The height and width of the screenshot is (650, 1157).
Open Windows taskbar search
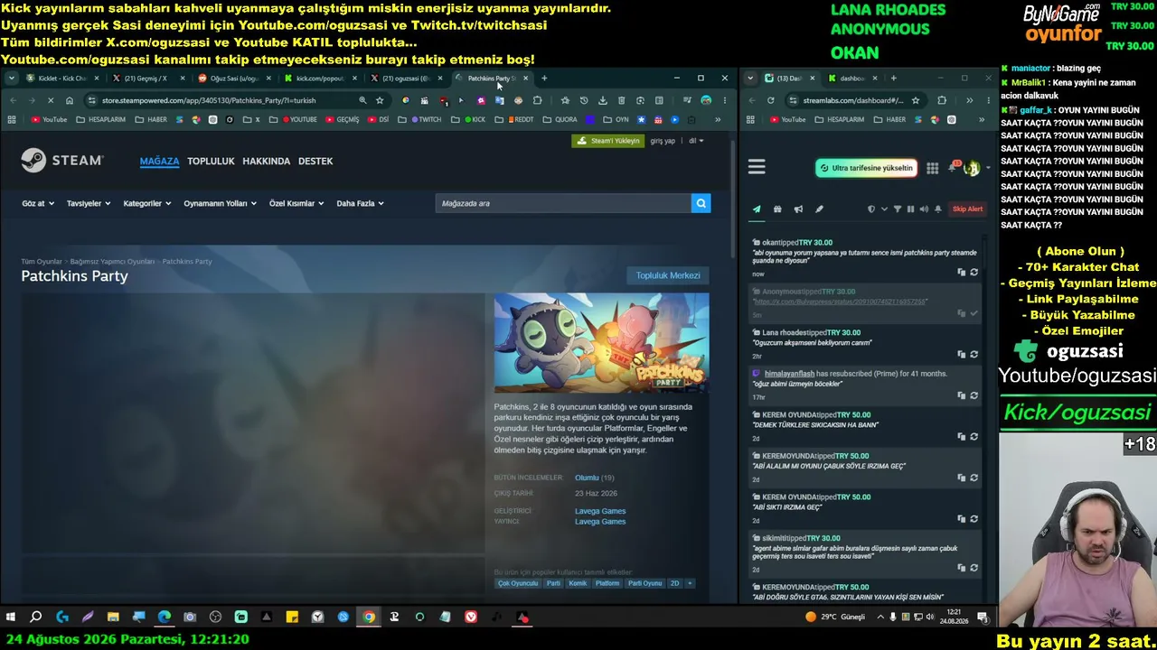(x=36, y=617)
